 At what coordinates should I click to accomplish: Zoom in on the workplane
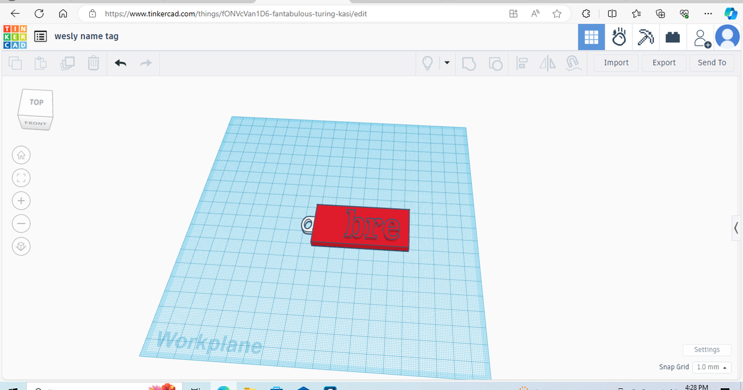(x=21, y=201)
